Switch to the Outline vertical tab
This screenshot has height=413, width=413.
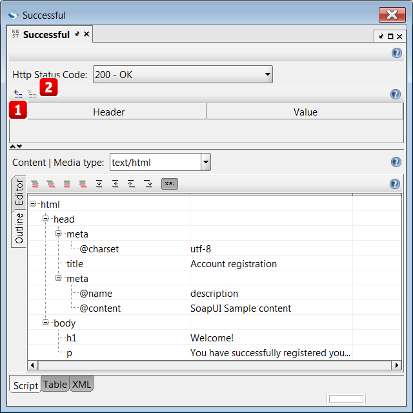click(x=19, y=228)
